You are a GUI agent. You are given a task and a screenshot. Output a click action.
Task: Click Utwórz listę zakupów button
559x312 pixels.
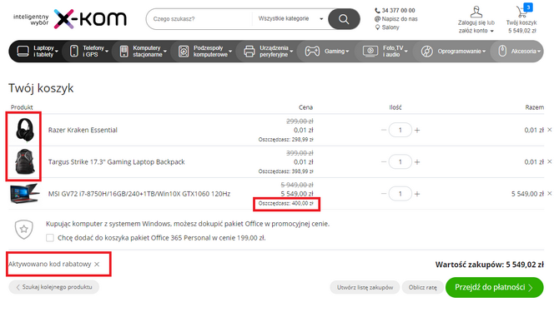click(x=365, y=287)
